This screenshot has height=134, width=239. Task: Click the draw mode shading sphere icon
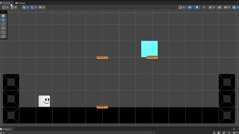tap(180, 7)
